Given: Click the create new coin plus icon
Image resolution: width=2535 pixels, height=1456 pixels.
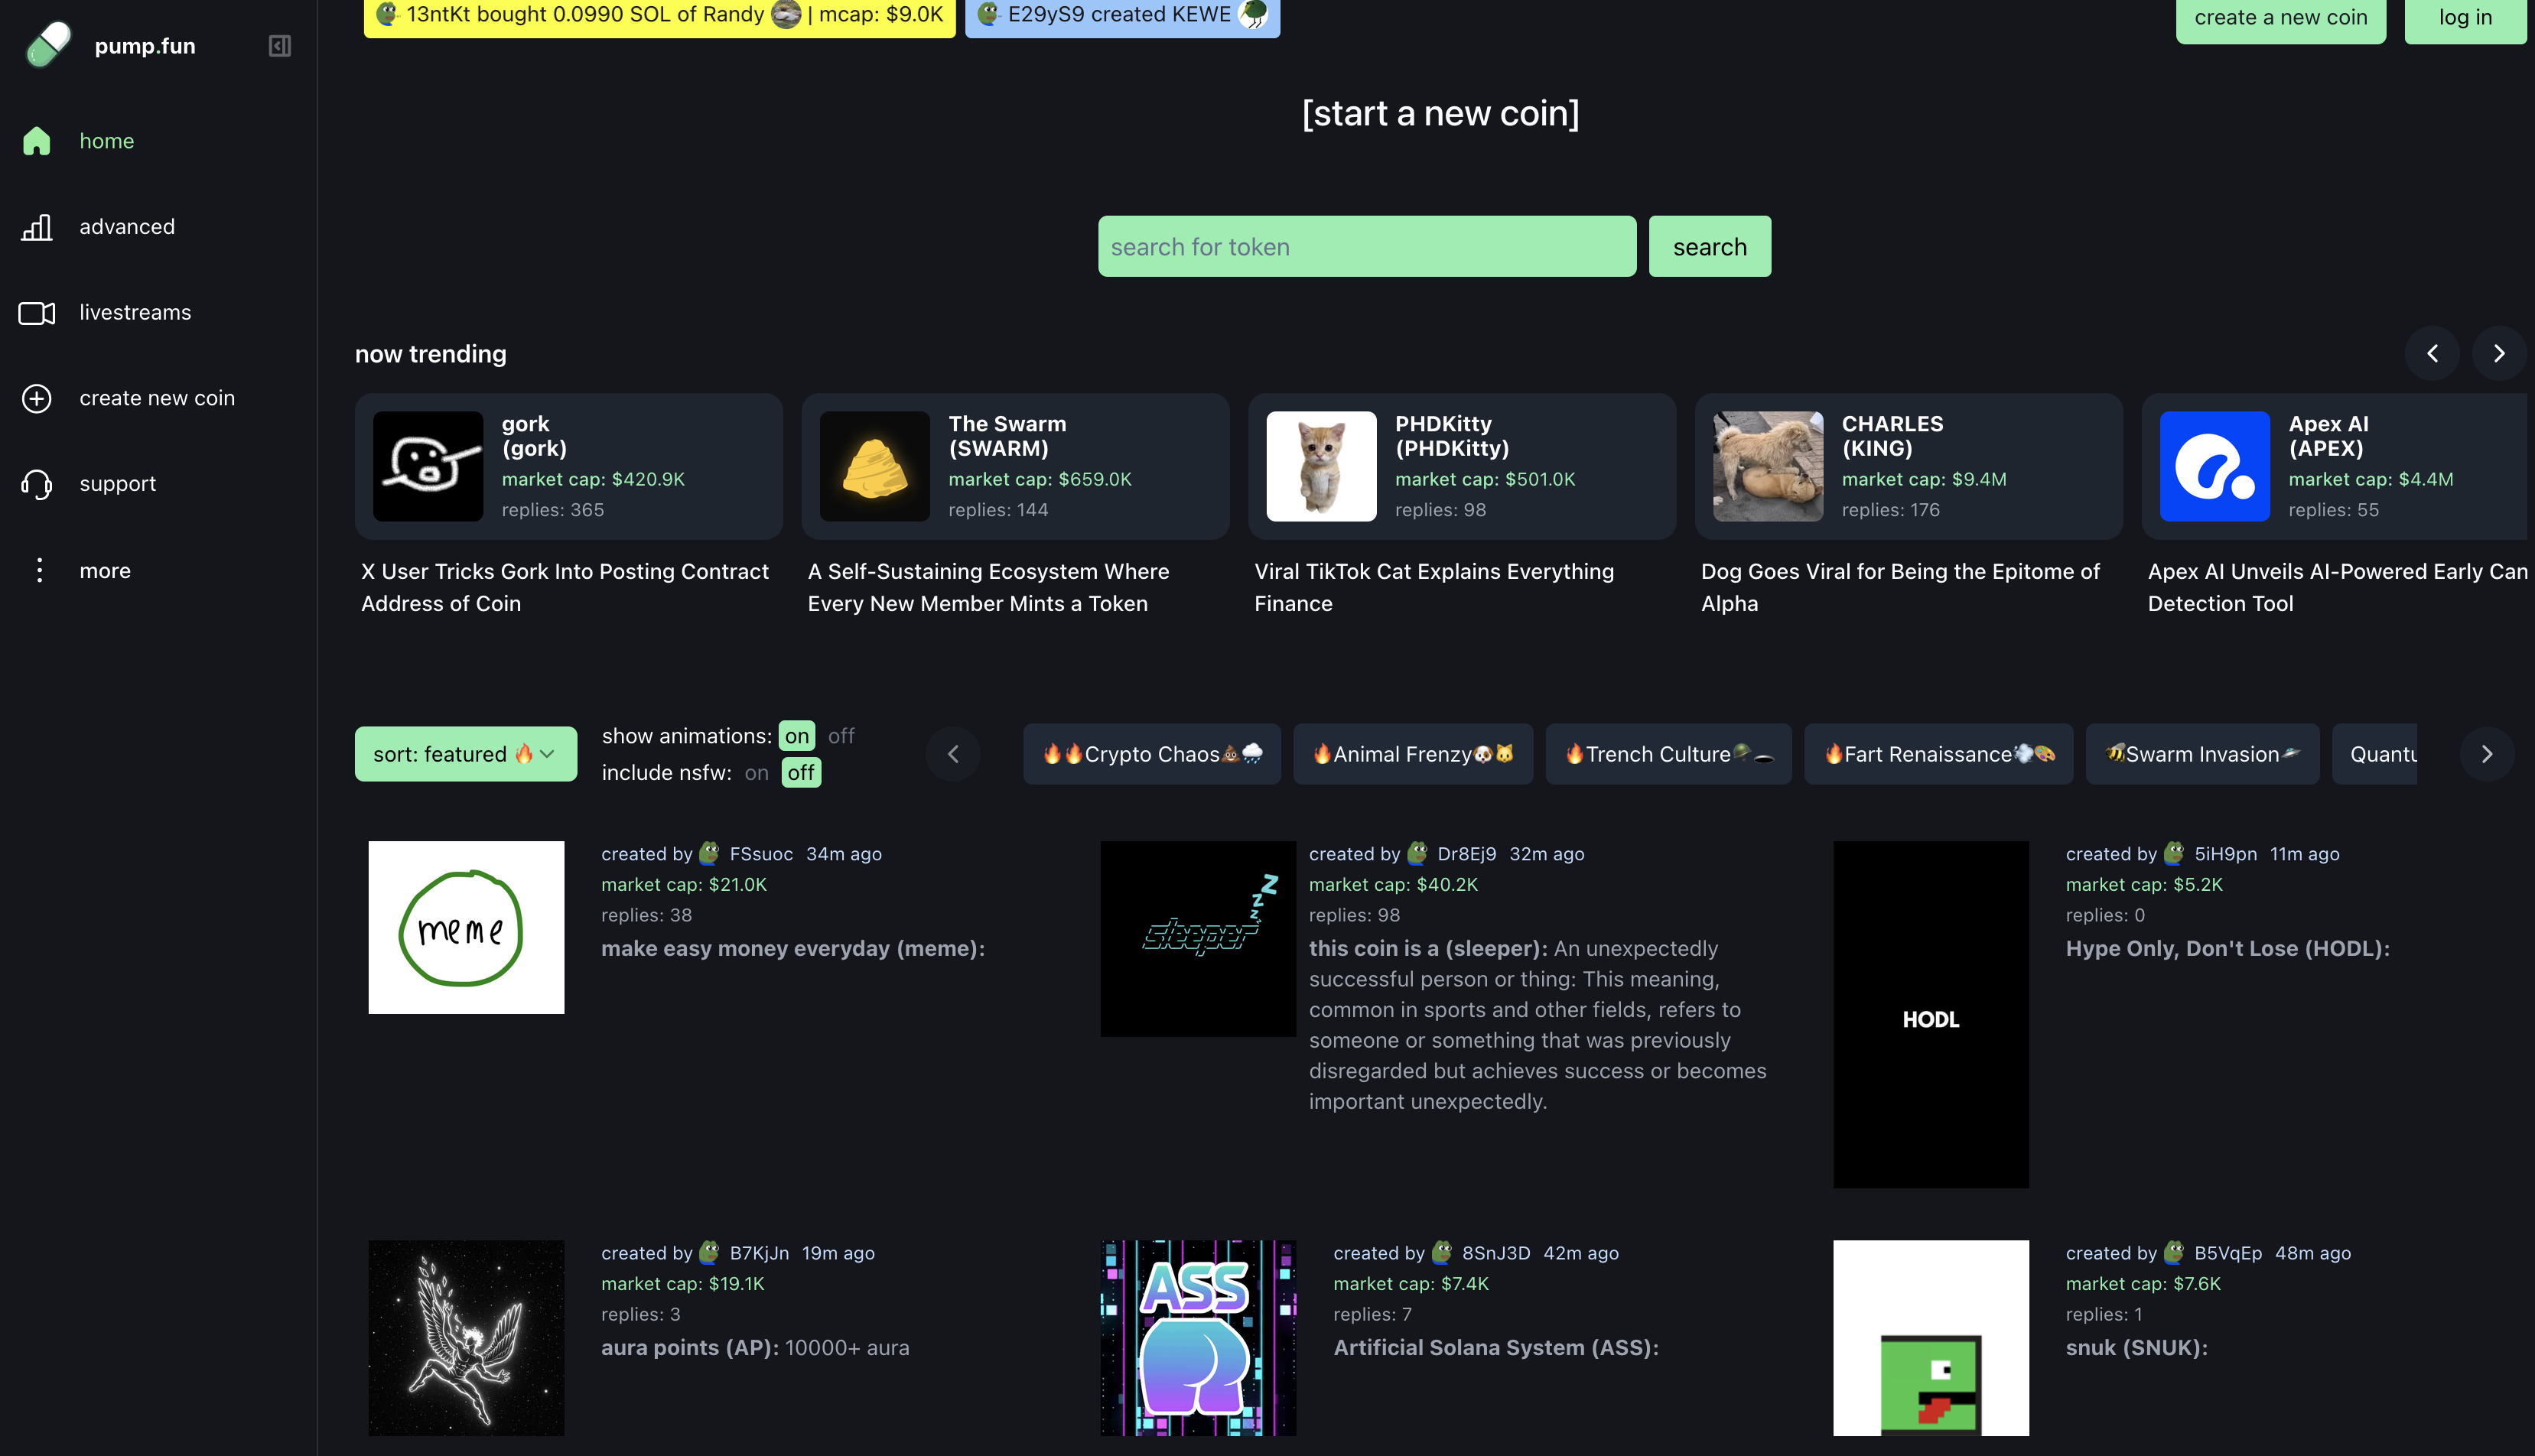Looking at the screenshot, I should click(x=37, y=398).
